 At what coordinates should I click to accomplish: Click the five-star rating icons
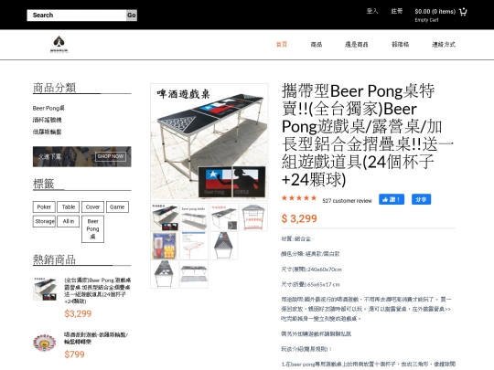[x=299, y=198]
